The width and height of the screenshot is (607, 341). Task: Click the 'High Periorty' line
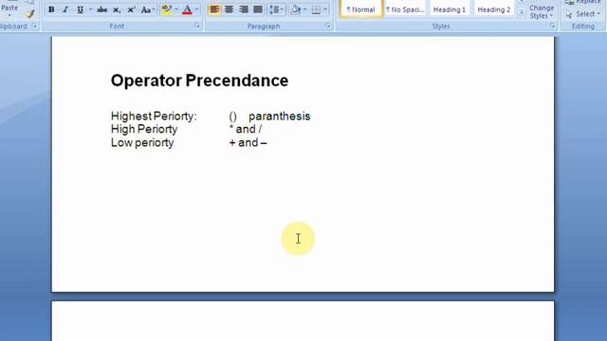tap(144, 129)
